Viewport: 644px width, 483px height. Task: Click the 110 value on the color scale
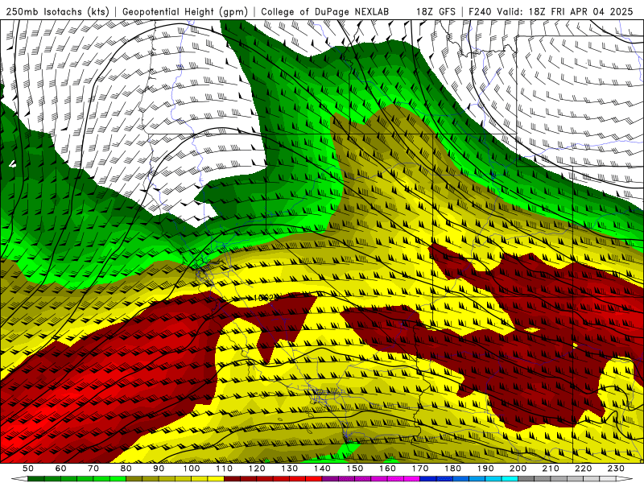[225, 469]
